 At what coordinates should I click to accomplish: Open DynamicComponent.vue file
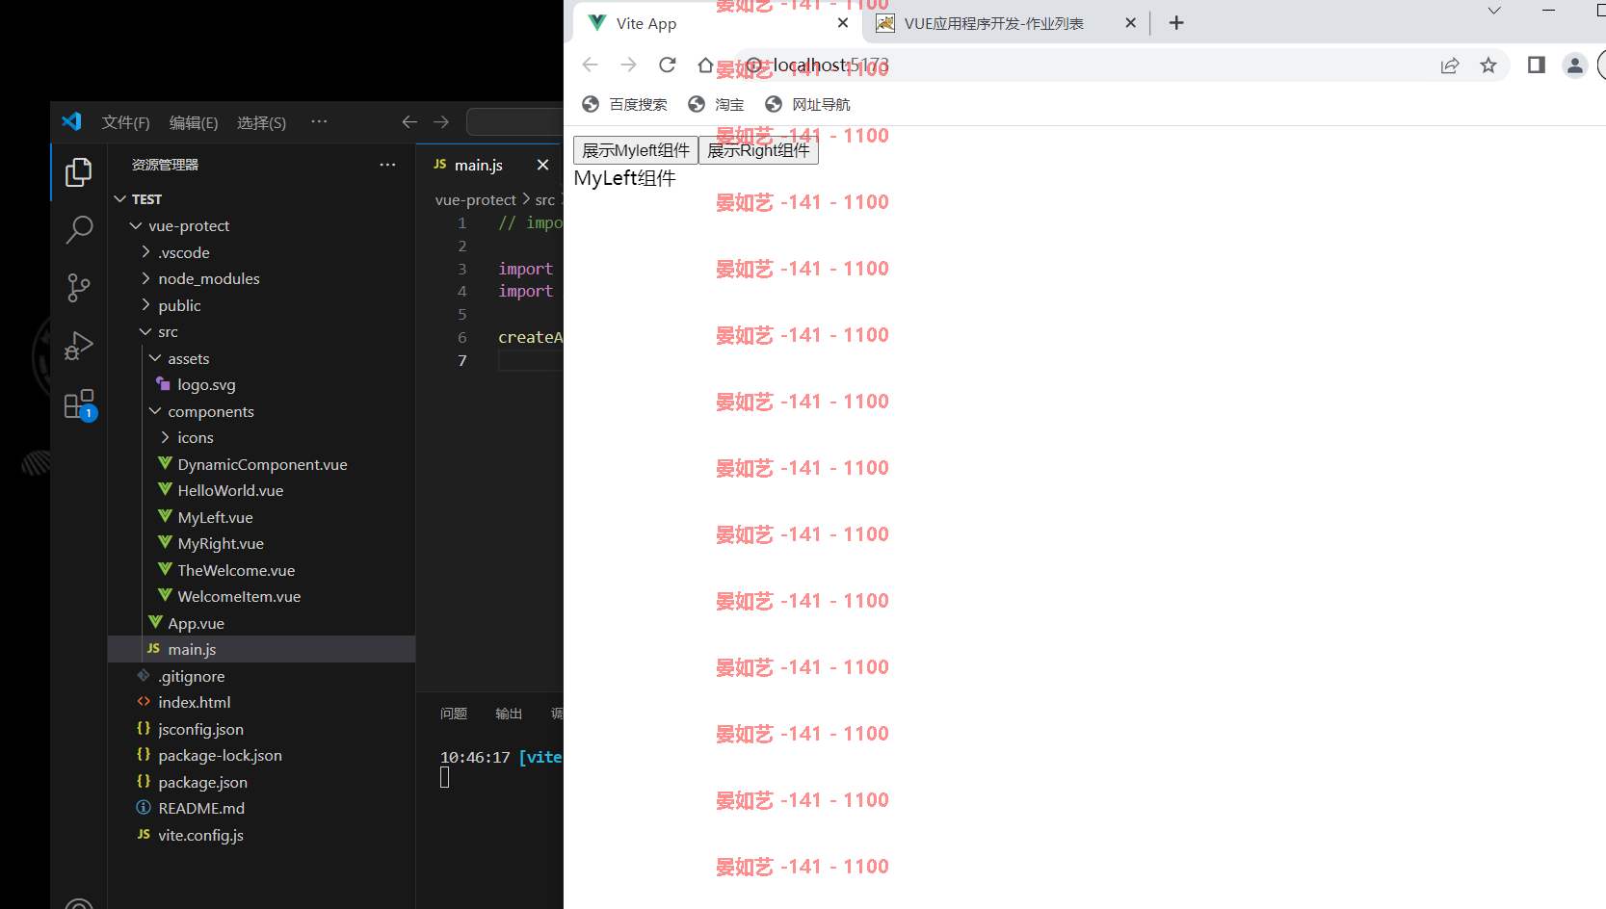[x=261, y=464]
